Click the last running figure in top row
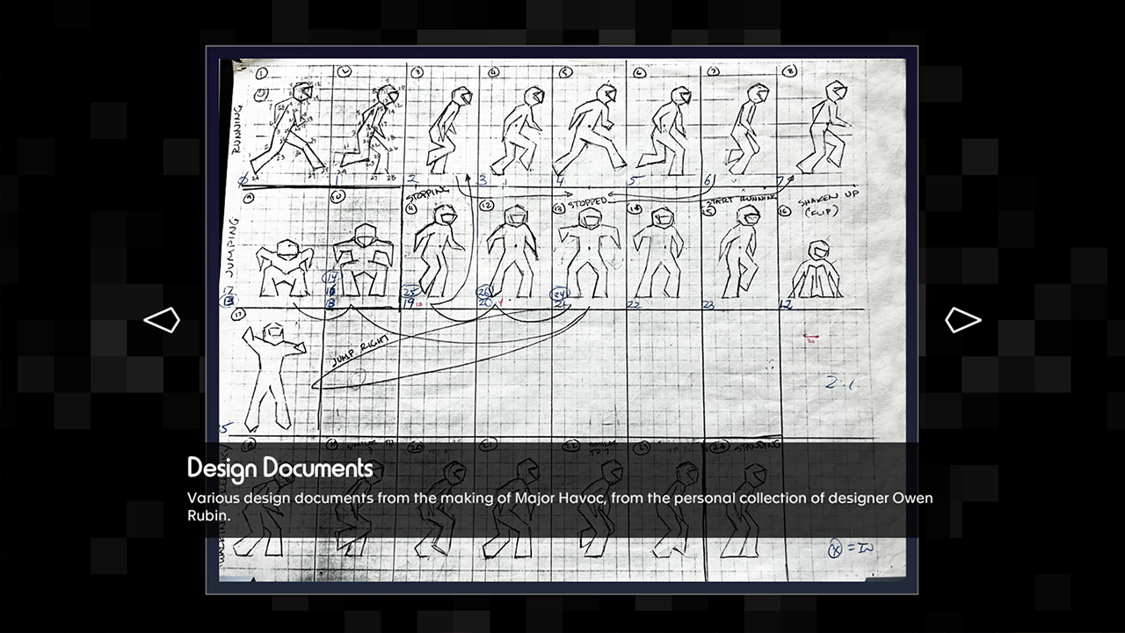 pos(826,127)
